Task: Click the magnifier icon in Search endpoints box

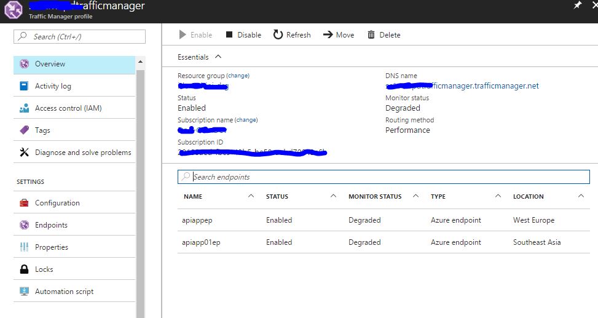Action: click(x=186, y=177)
